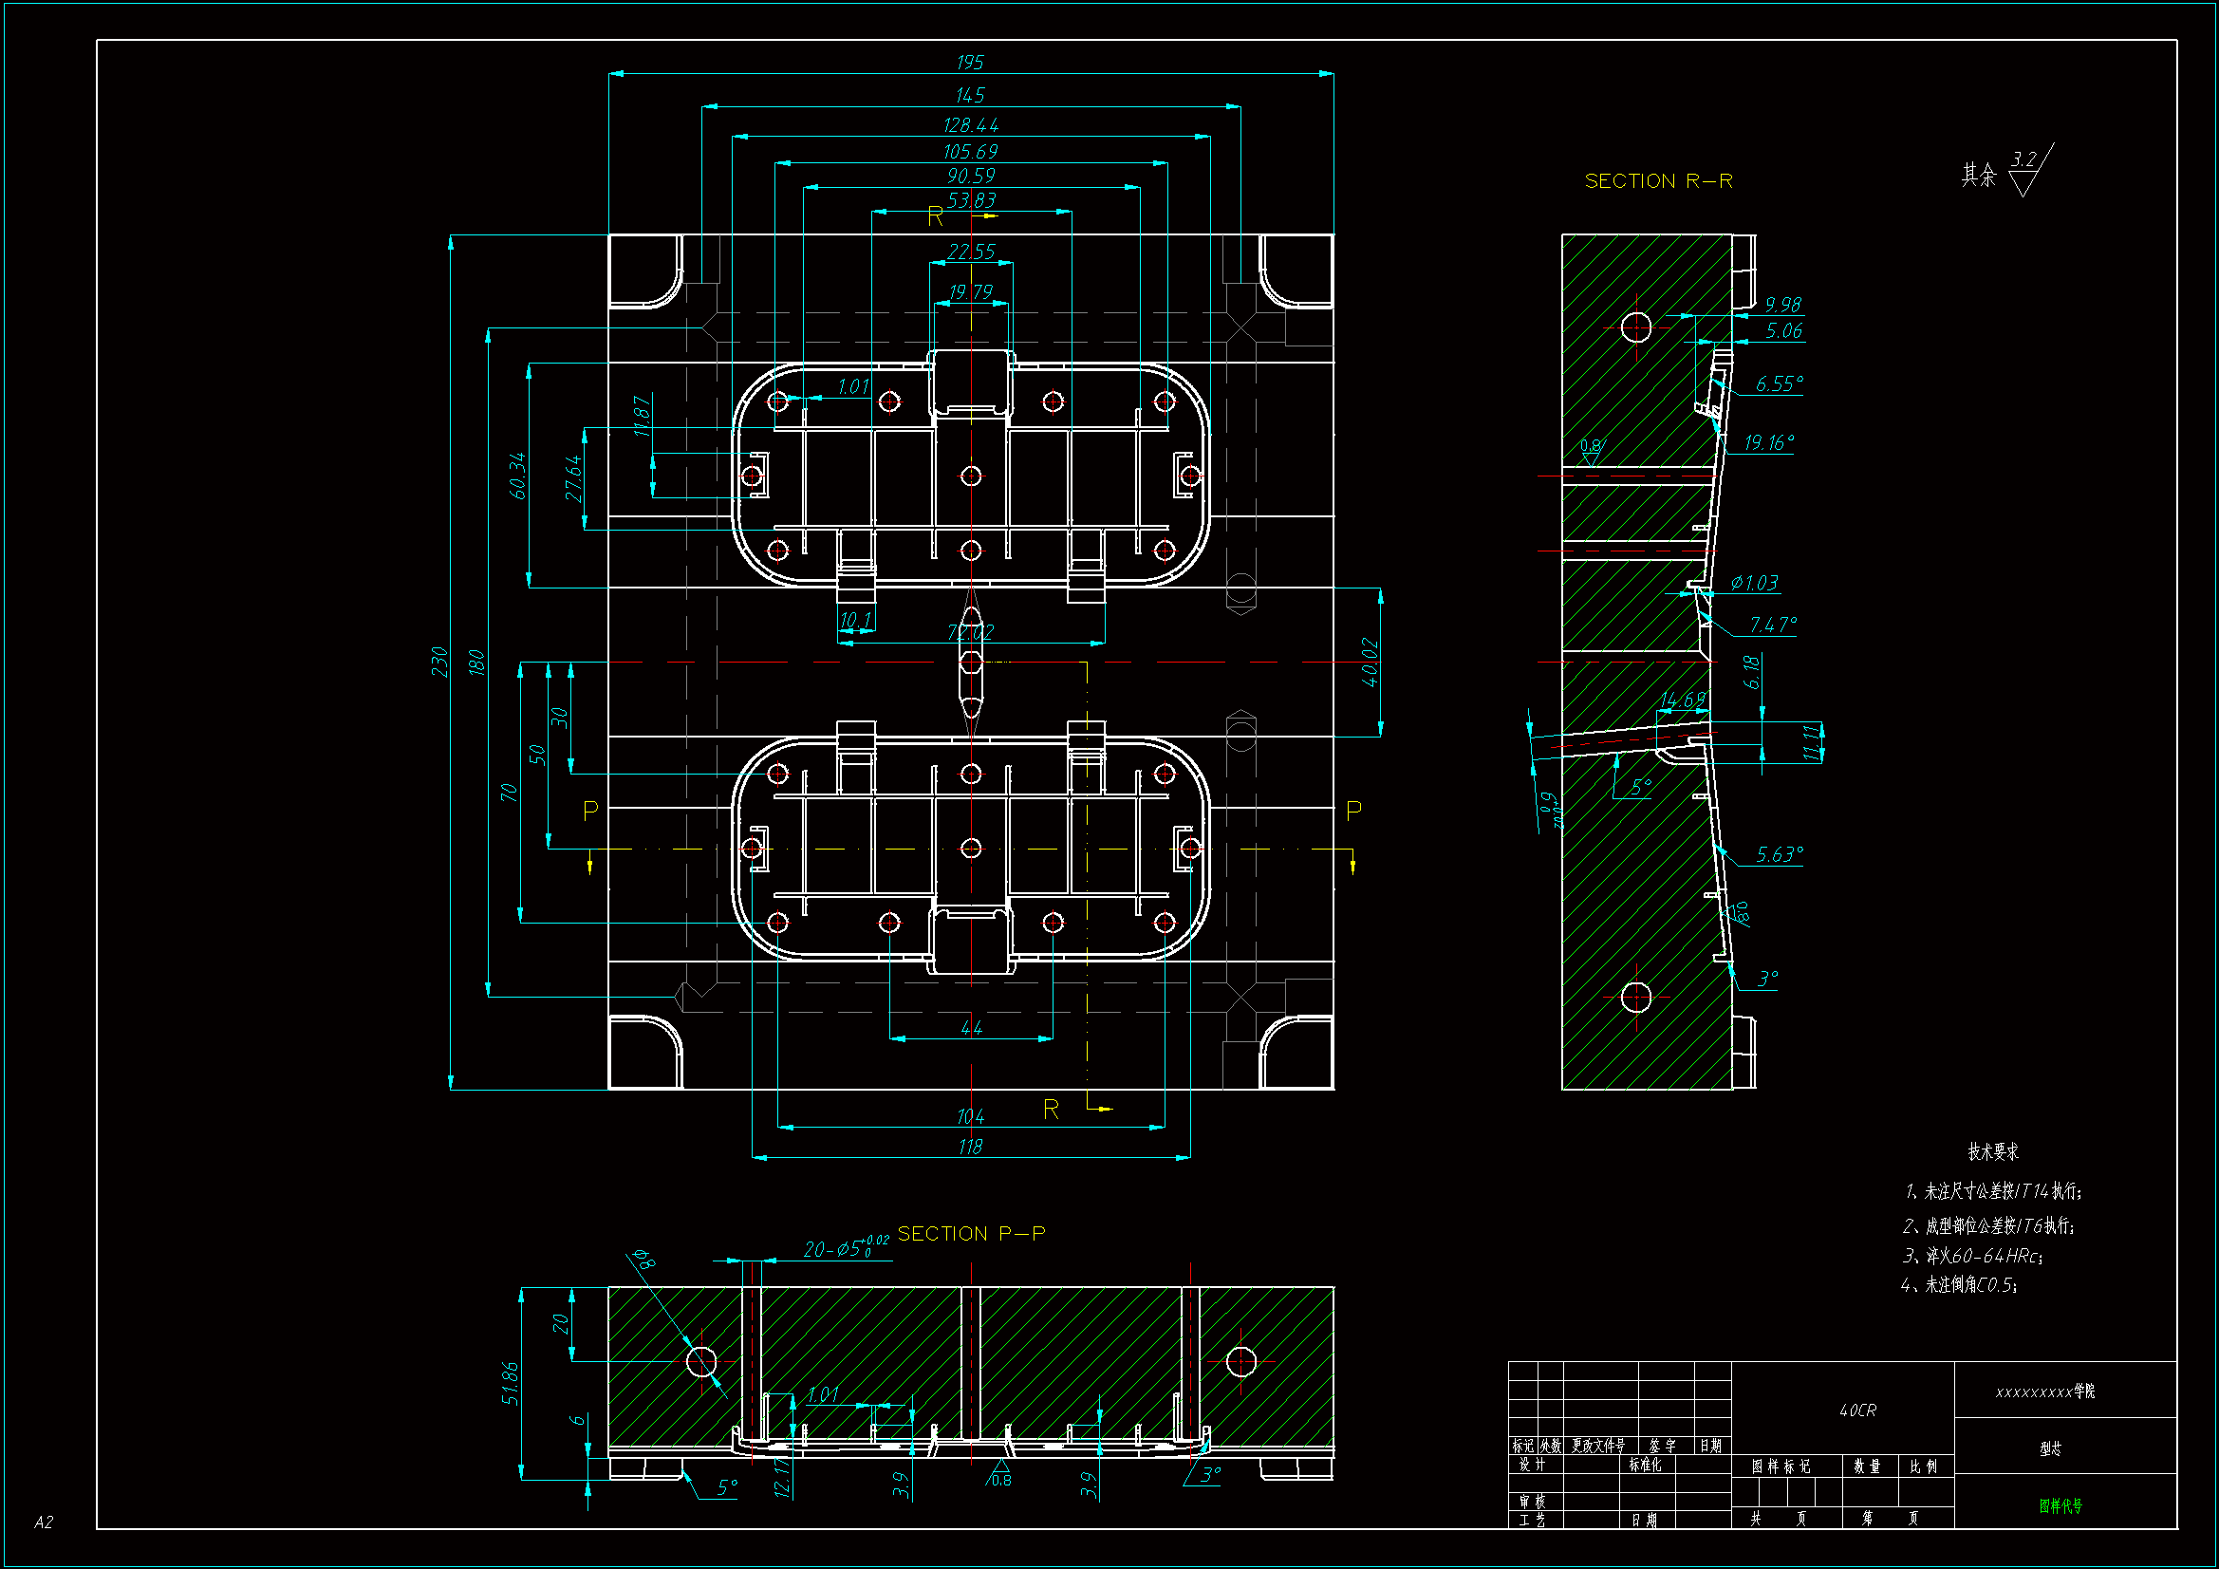
Task: Select the 118 dimension below plan view
Action: [969, 1147]
